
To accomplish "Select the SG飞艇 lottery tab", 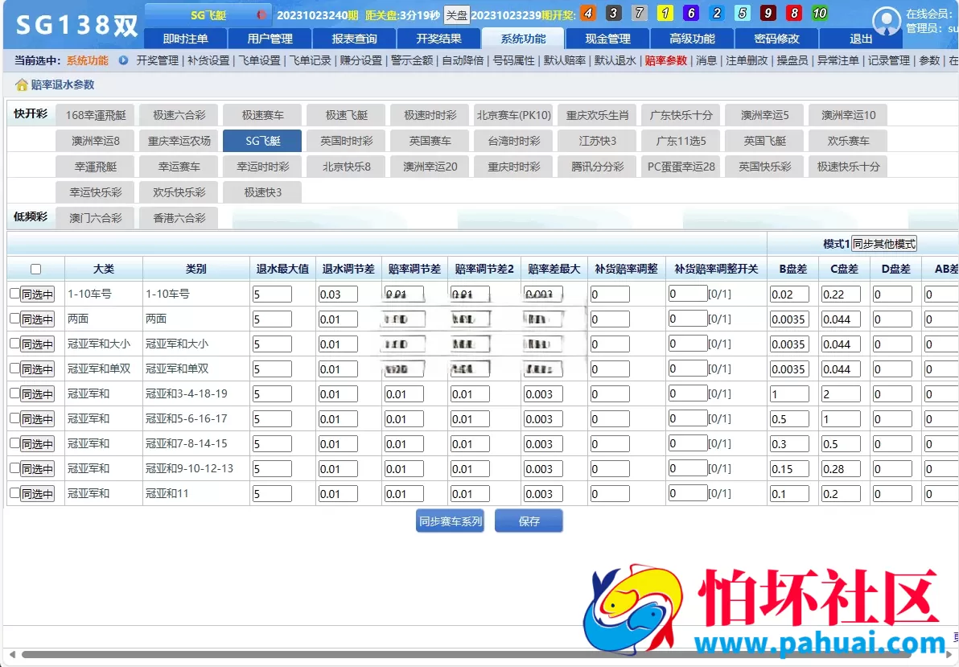I will (x=262, y=141).
